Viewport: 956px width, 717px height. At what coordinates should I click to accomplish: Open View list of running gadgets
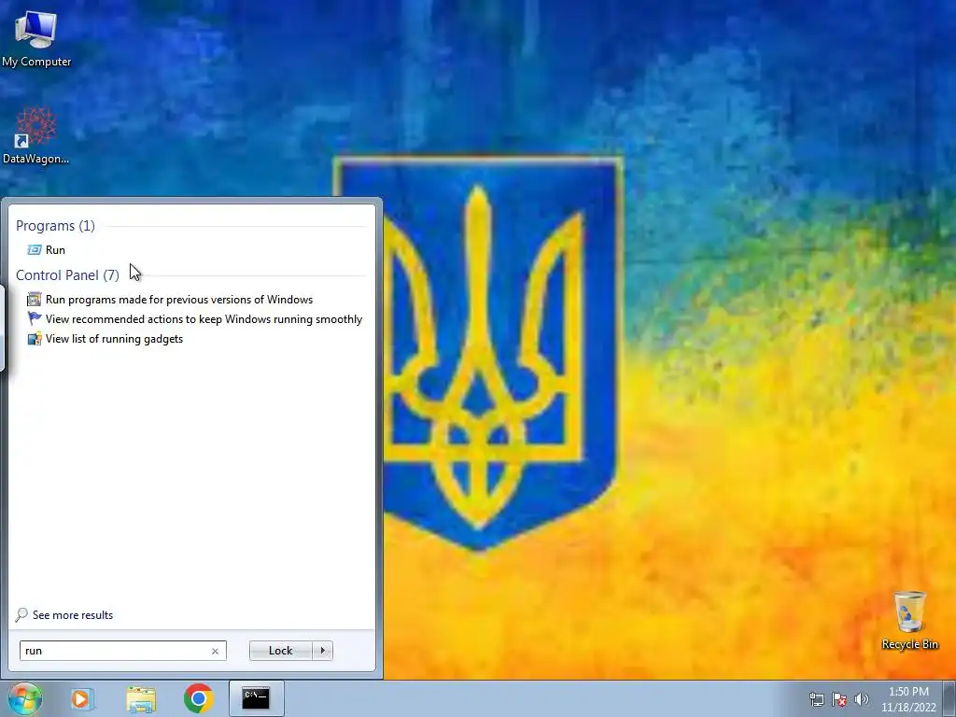[105, 339]
